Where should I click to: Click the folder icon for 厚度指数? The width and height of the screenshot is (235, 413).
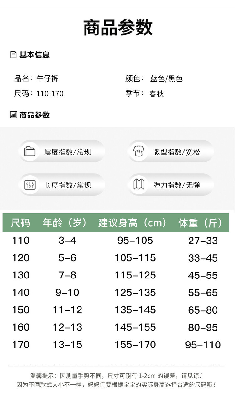30,151
